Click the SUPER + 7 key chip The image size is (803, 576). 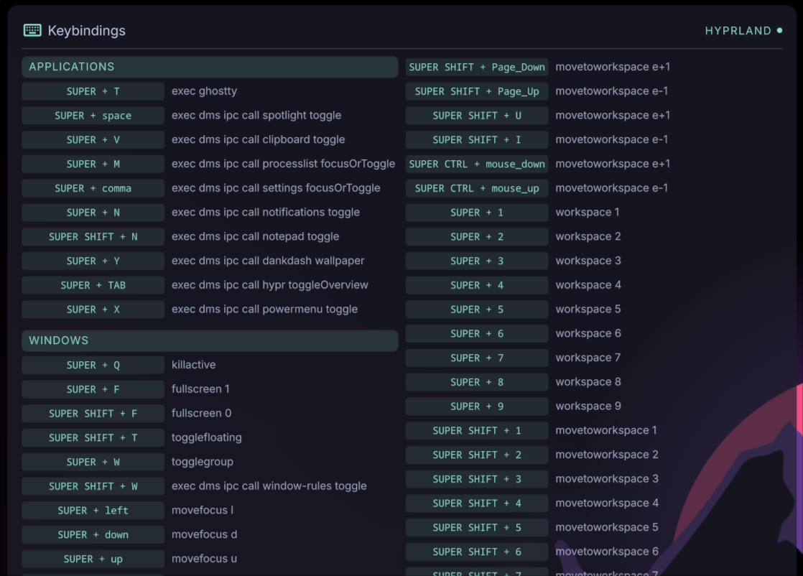coord(477,358)
